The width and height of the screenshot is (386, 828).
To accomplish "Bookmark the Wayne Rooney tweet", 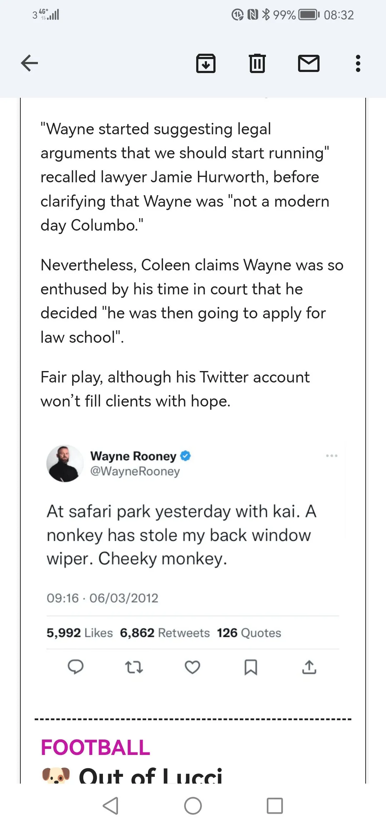I will point(251,667).
